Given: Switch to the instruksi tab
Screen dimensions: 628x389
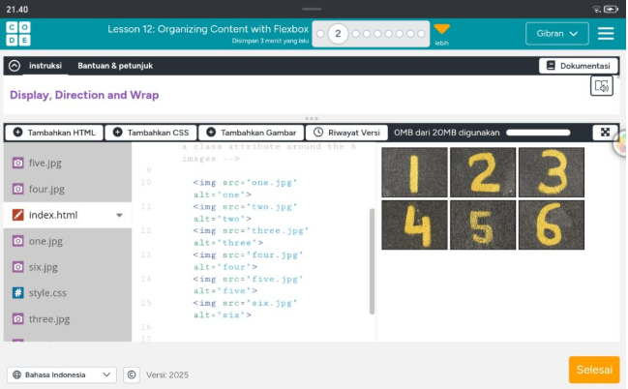Looking at the screenshot, I should click(x=45, y=66).
